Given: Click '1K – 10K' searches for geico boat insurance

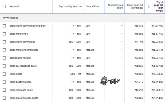Looking at the screenshot, I should (76, 82).
